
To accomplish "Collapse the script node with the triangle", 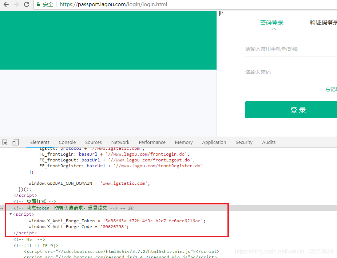I will 11,214.
